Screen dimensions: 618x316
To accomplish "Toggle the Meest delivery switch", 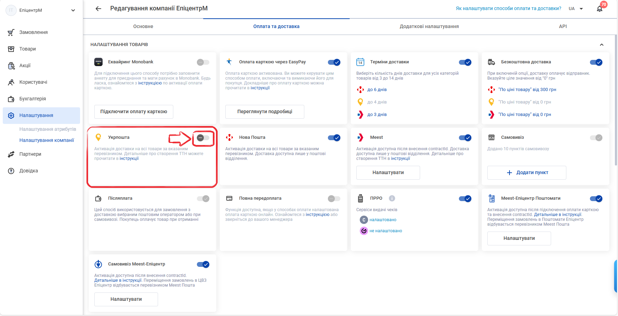I will (x=465, y=138).
